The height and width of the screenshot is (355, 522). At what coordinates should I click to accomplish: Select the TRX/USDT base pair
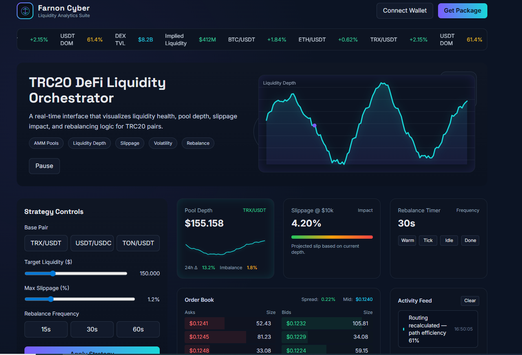(46, 243)
